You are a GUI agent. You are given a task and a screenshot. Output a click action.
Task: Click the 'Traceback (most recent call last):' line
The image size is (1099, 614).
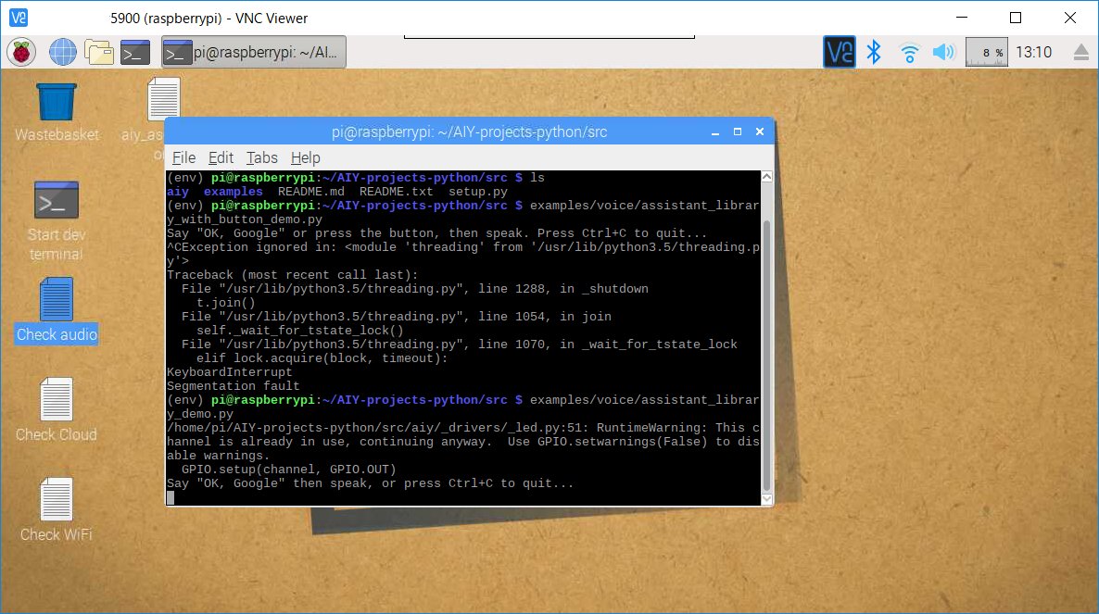pos(292,274)
